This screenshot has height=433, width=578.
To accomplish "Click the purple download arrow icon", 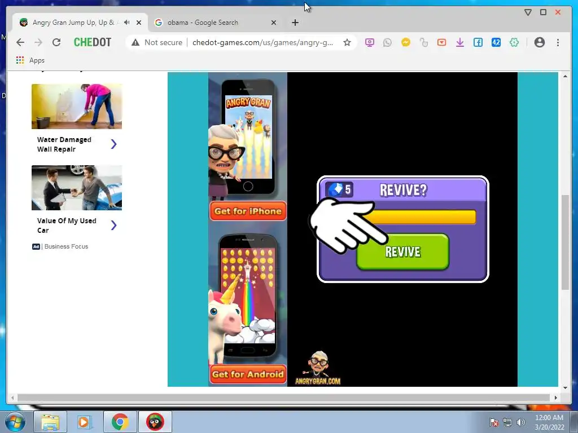I will [459, 42].
